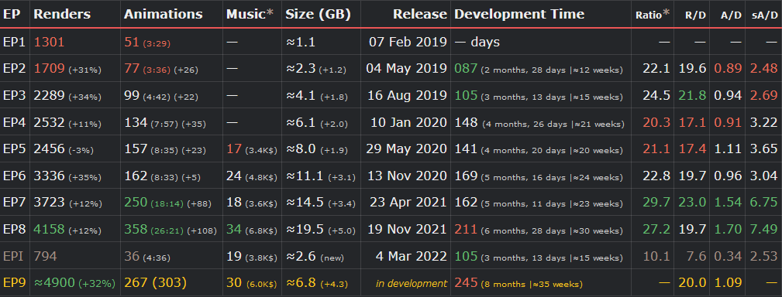Click the 16 Aug 2019 release date
The image size is (782, 297).
coord(407,95)
